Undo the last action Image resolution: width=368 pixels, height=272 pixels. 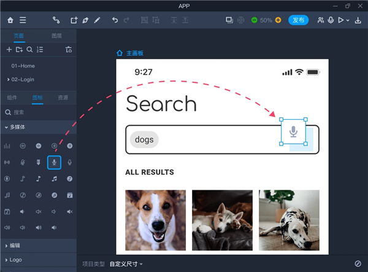coord(115,20)
